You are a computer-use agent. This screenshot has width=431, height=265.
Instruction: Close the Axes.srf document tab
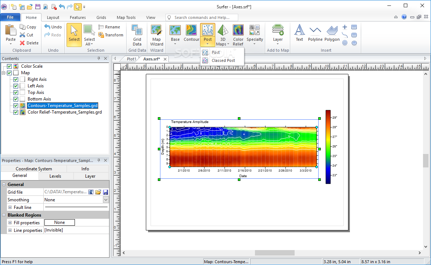coord(165,59)
